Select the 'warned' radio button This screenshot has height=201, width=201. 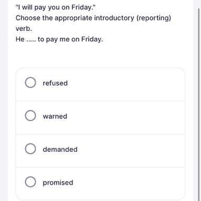click(x=30, y=116)
